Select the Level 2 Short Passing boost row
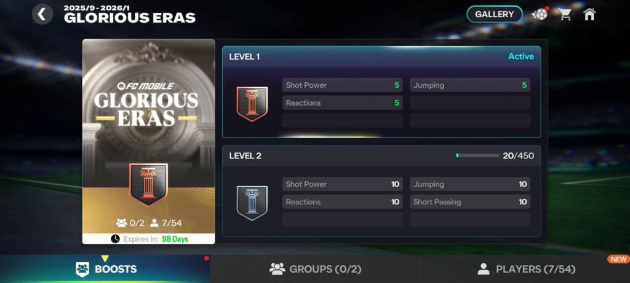Viewport: 630px width, 283px height. coord(470,201)
